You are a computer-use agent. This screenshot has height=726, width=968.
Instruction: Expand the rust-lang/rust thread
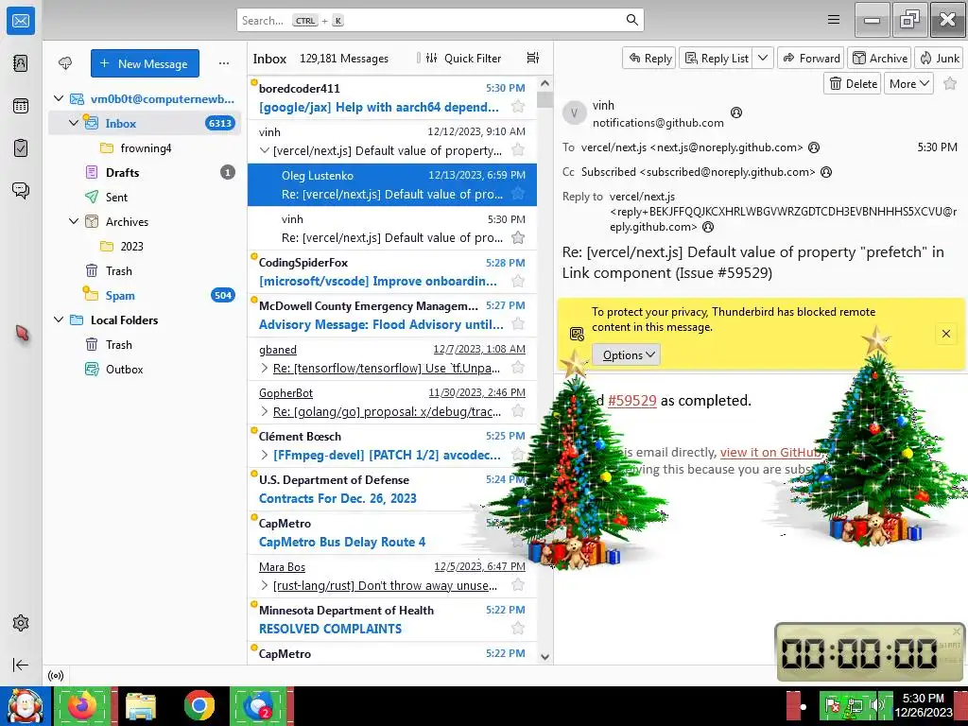265,585
